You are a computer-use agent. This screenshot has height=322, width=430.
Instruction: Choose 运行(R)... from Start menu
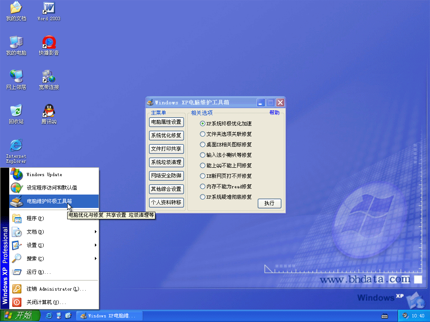click(54, 272)
